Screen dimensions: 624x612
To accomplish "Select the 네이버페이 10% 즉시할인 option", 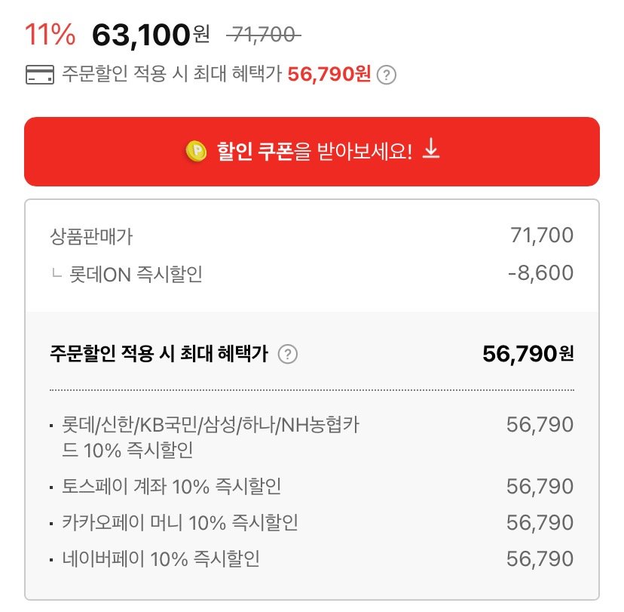I will [312, 558].
